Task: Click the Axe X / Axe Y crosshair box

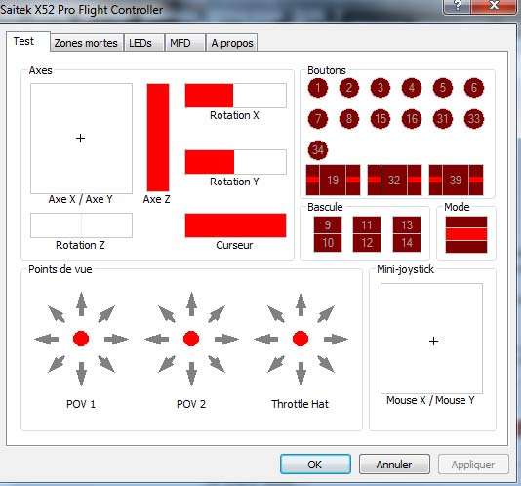Action: point(81,139)
